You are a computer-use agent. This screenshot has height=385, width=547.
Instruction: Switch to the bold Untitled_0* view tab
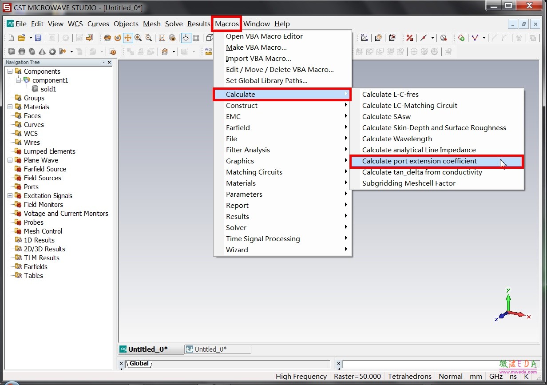point(151,349)
